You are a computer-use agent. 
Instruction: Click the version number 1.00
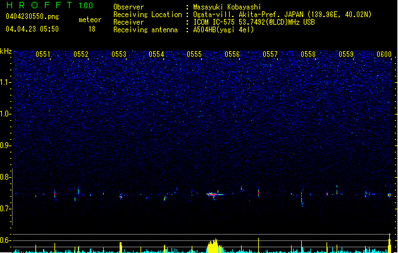86,6
